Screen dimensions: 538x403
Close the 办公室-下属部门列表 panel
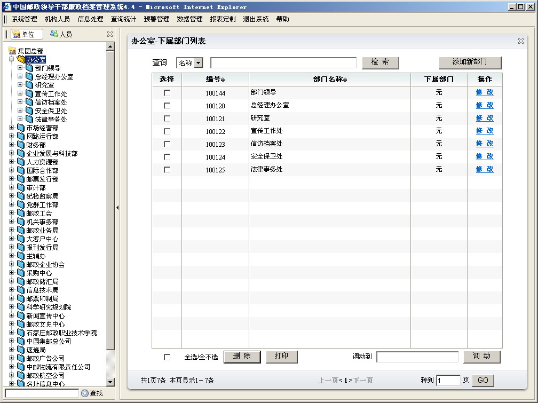521,41
